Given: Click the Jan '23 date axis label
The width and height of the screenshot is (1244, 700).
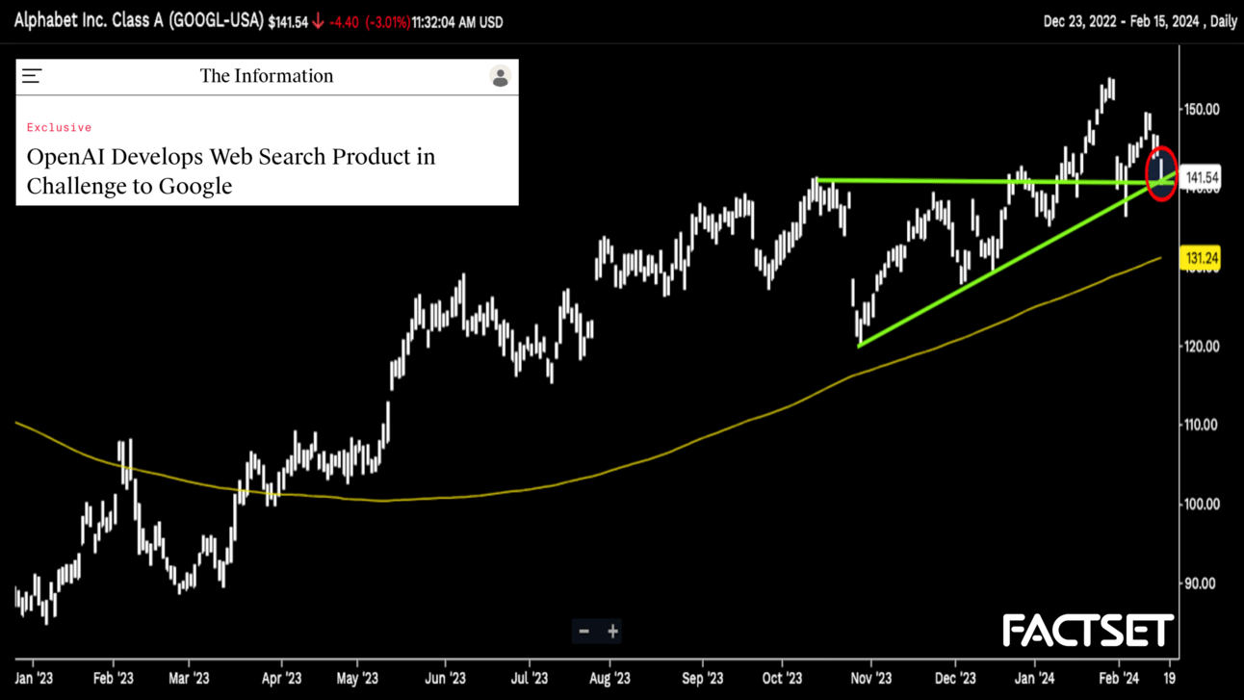Looking at the screenshot, I should click(33, 678).
